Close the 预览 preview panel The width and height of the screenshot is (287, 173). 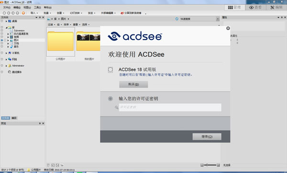(43, 123)
